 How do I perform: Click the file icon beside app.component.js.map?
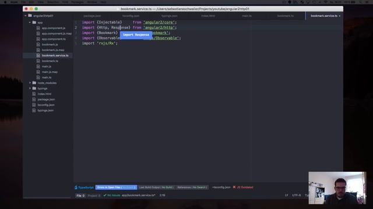(x=38, y=34)
